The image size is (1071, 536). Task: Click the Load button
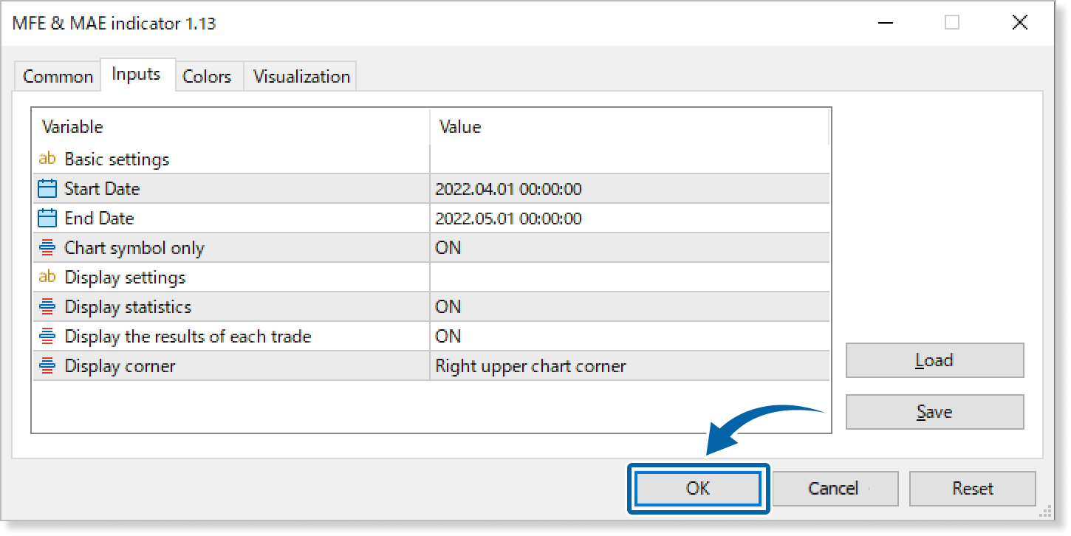pyautogui.click(x=934, y=360)
